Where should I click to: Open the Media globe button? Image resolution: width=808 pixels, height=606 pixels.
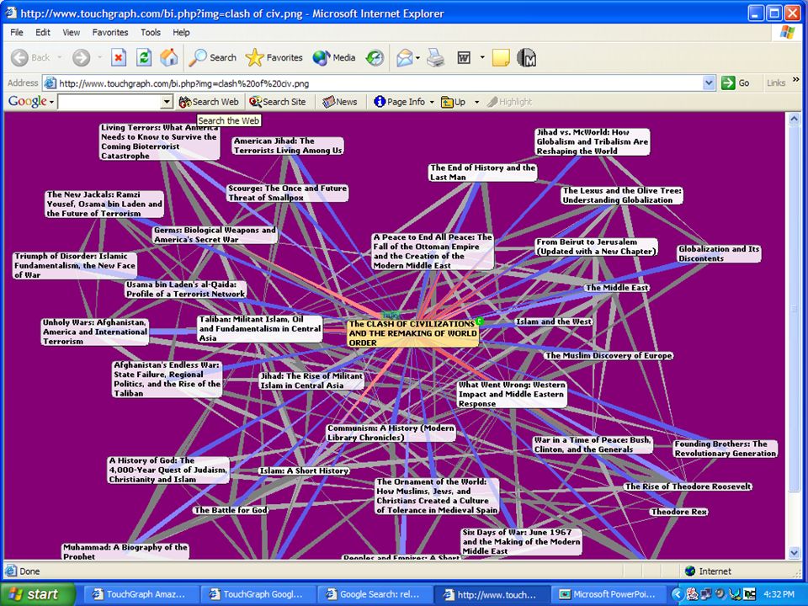334,58
